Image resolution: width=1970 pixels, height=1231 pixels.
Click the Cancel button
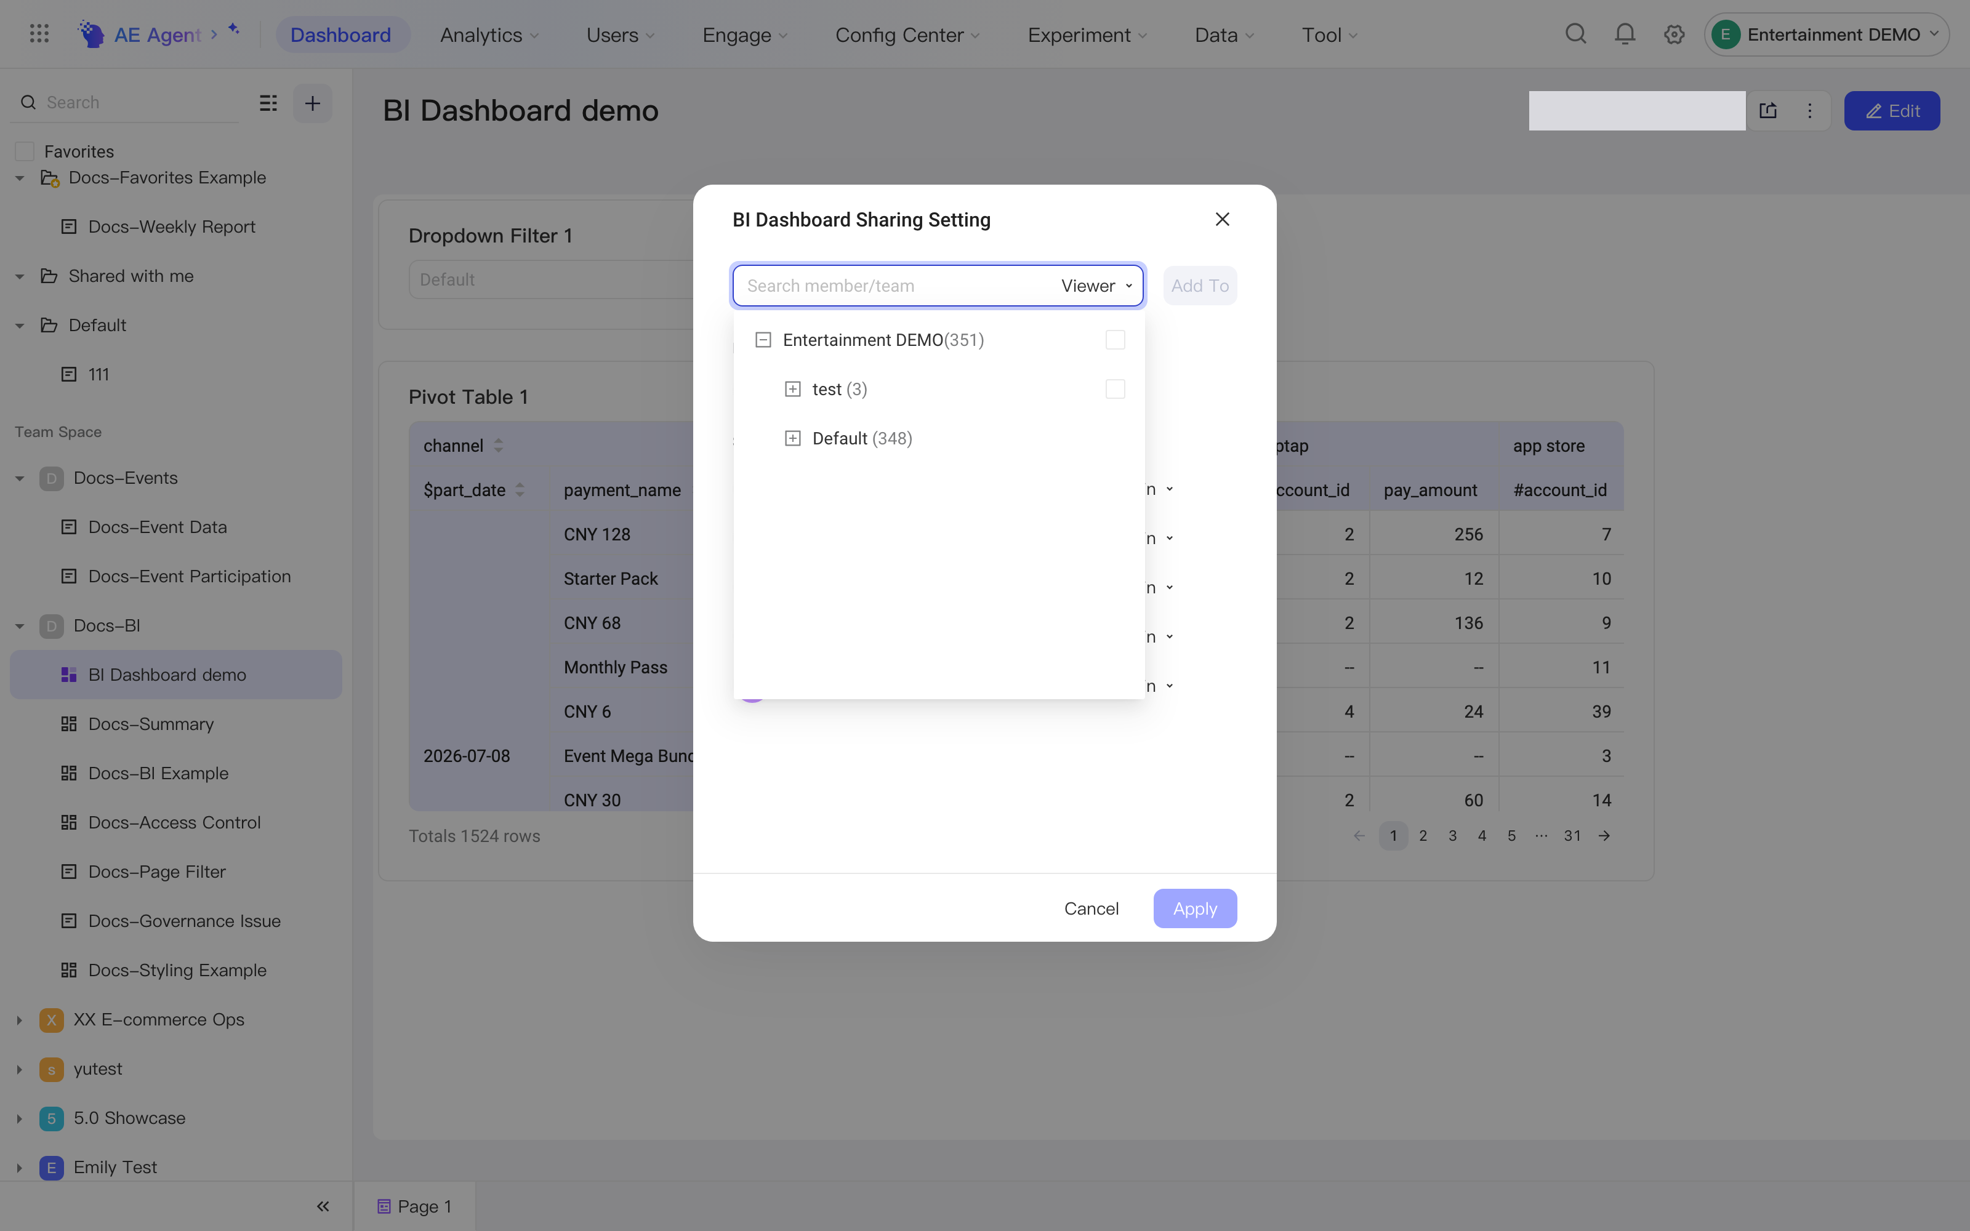pos(1091,908)
